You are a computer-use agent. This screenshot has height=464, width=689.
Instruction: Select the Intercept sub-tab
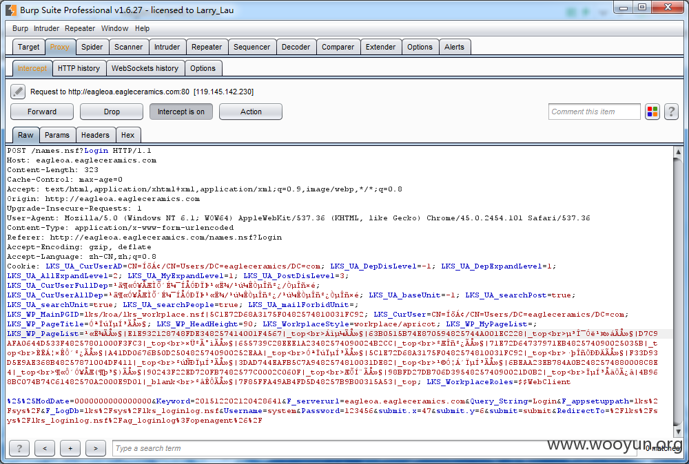pos(32,68)
